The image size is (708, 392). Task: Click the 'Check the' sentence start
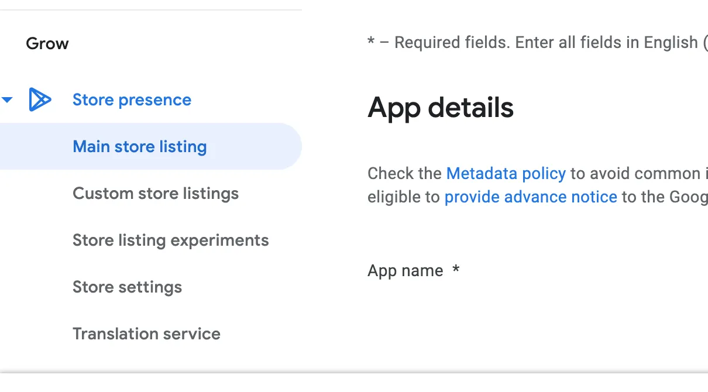pyautogui.click(x=404, y=174)
